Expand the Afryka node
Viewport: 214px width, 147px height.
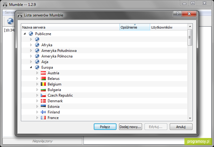(x=31, y=45)
